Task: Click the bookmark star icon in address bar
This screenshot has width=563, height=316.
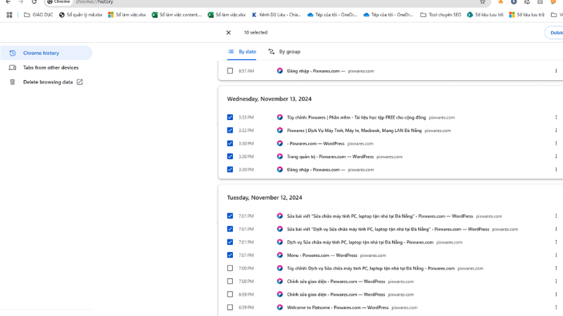Action: [482, 2]
